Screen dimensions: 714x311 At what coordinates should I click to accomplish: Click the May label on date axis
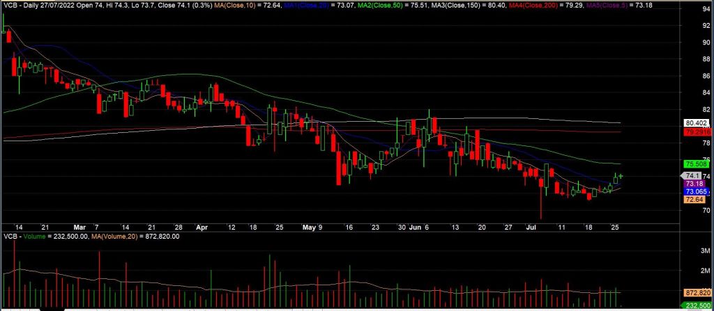pyautogui.click(x=309, y=227)
